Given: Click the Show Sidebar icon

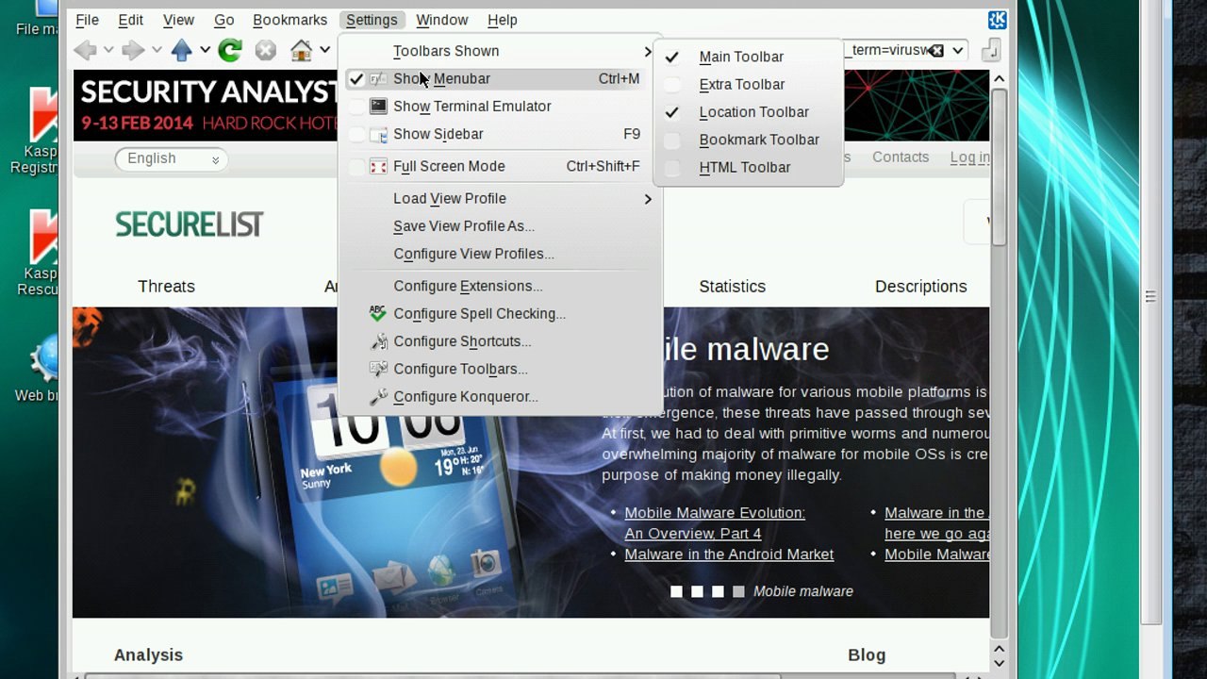Looking at the screenshot, I should (x=378, y=134).
